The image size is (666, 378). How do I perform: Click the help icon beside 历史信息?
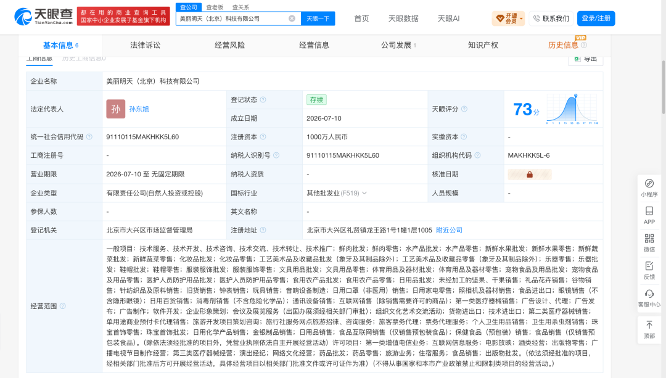584,45
